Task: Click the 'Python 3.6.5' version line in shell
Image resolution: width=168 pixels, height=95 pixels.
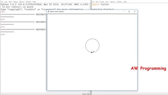Action: pos(44,4)
